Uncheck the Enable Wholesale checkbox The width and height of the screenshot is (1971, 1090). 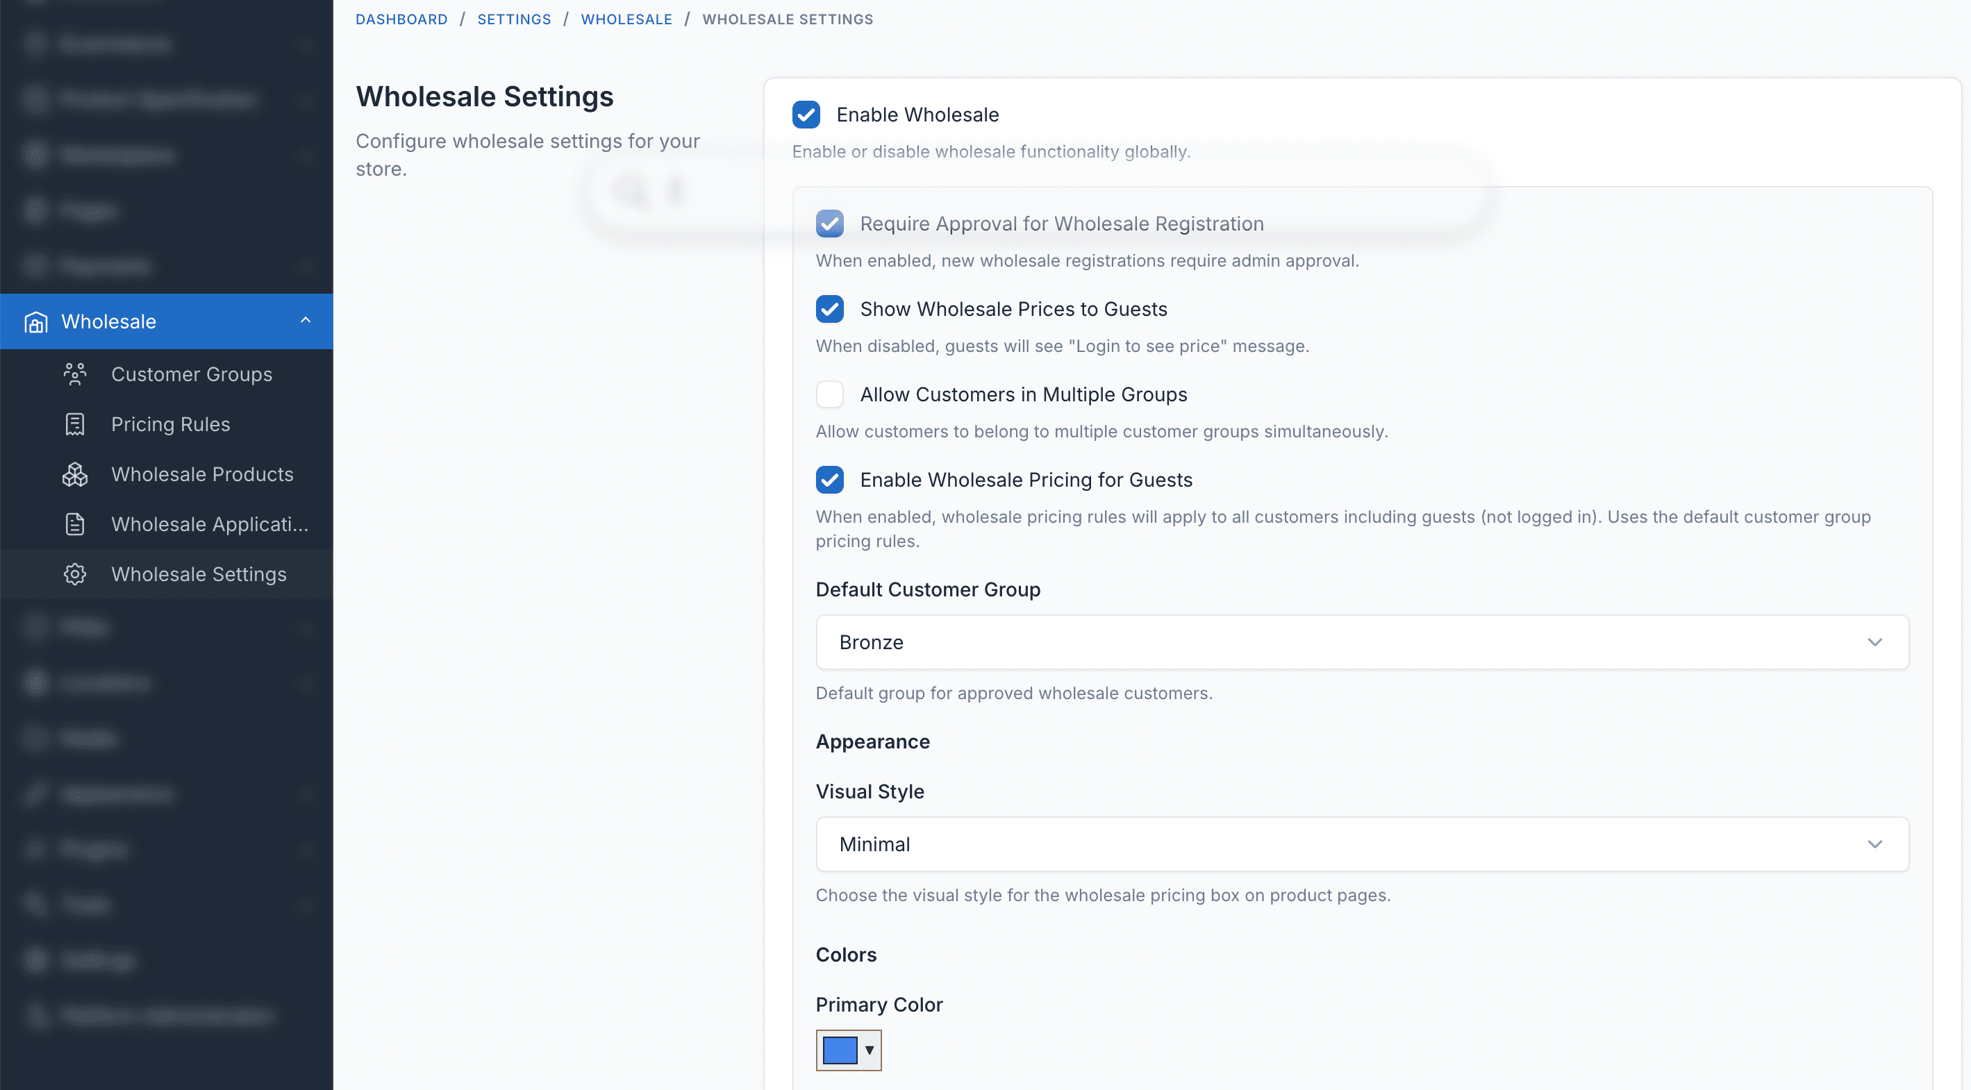[x=806, y=115]
